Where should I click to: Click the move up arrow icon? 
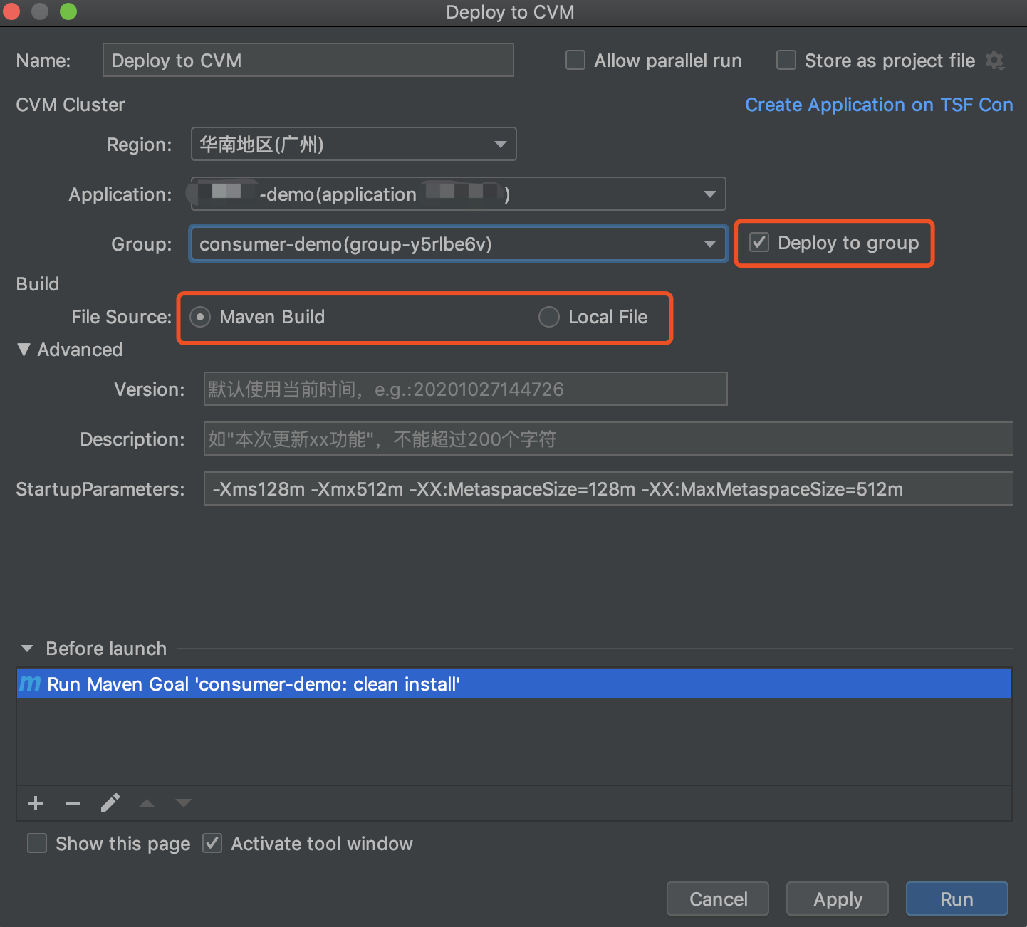point(147,803)
